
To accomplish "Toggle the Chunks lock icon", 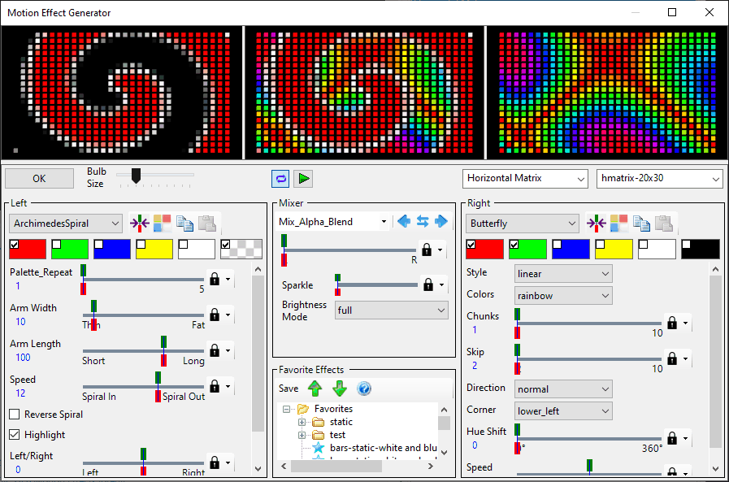I will point(672,323).
